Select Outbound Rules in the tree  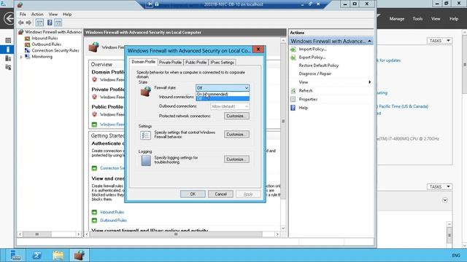[x=46, y=44]
